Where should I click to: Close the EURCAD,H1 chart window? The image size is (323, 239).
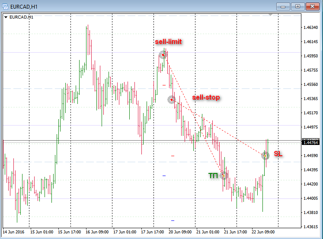(x=312, y=6)
